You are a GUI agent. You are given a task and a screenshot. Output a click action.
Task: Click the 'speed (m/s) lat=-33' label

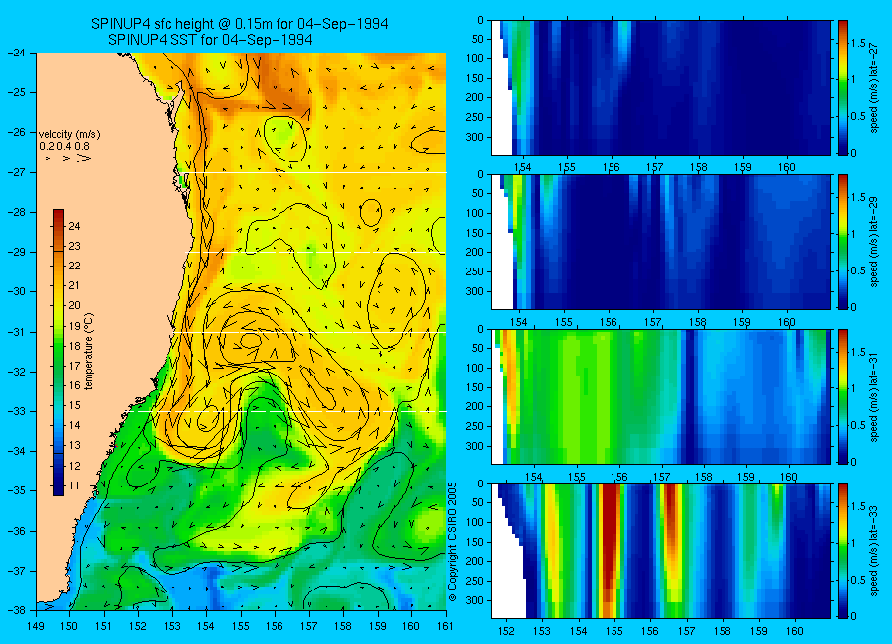[875, 553]
